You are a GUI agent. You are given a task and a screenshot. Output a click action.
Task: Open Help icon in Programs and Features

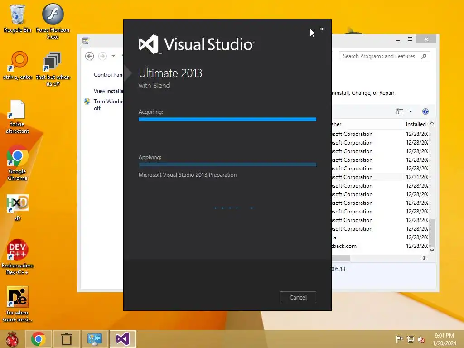point(425,111)
